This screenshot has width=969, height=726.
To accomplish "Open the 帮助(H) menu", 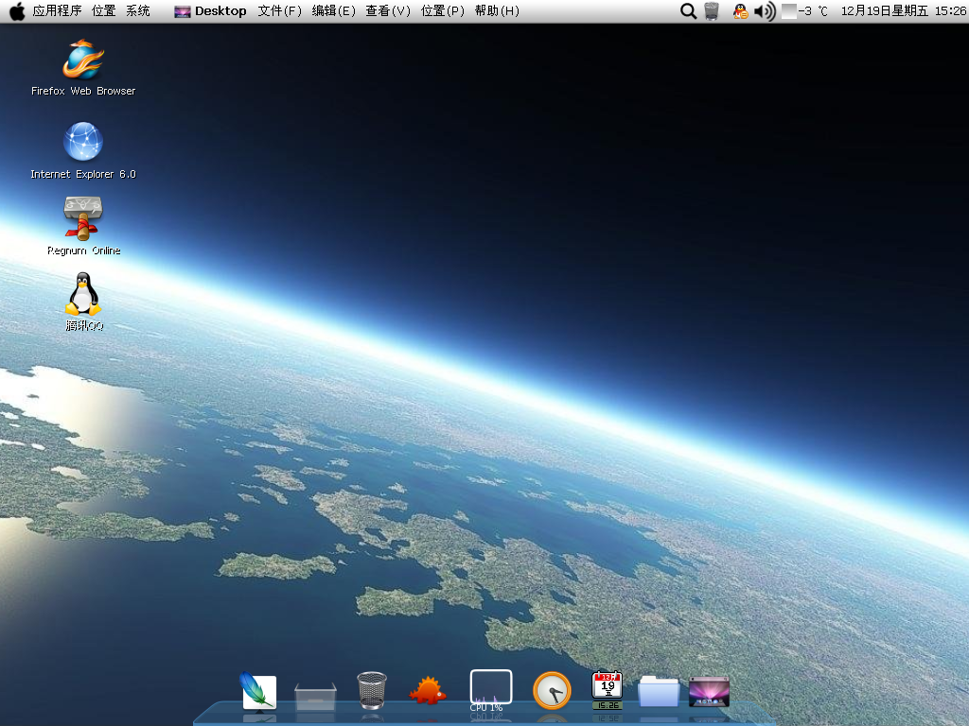I will pos(497,11).
